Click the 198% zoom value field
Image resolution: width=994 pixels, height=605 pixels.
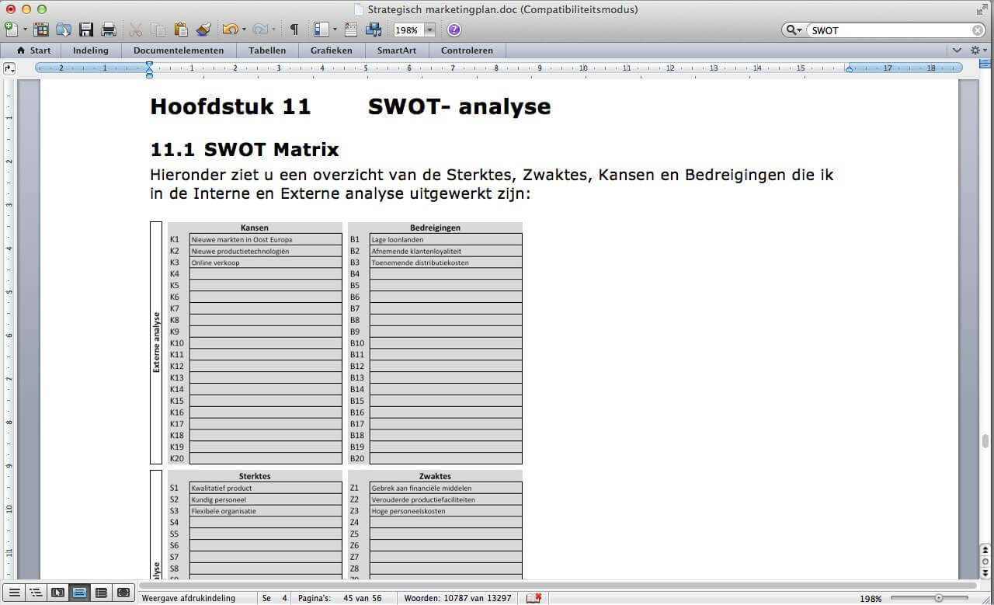(x=408, y=30)
